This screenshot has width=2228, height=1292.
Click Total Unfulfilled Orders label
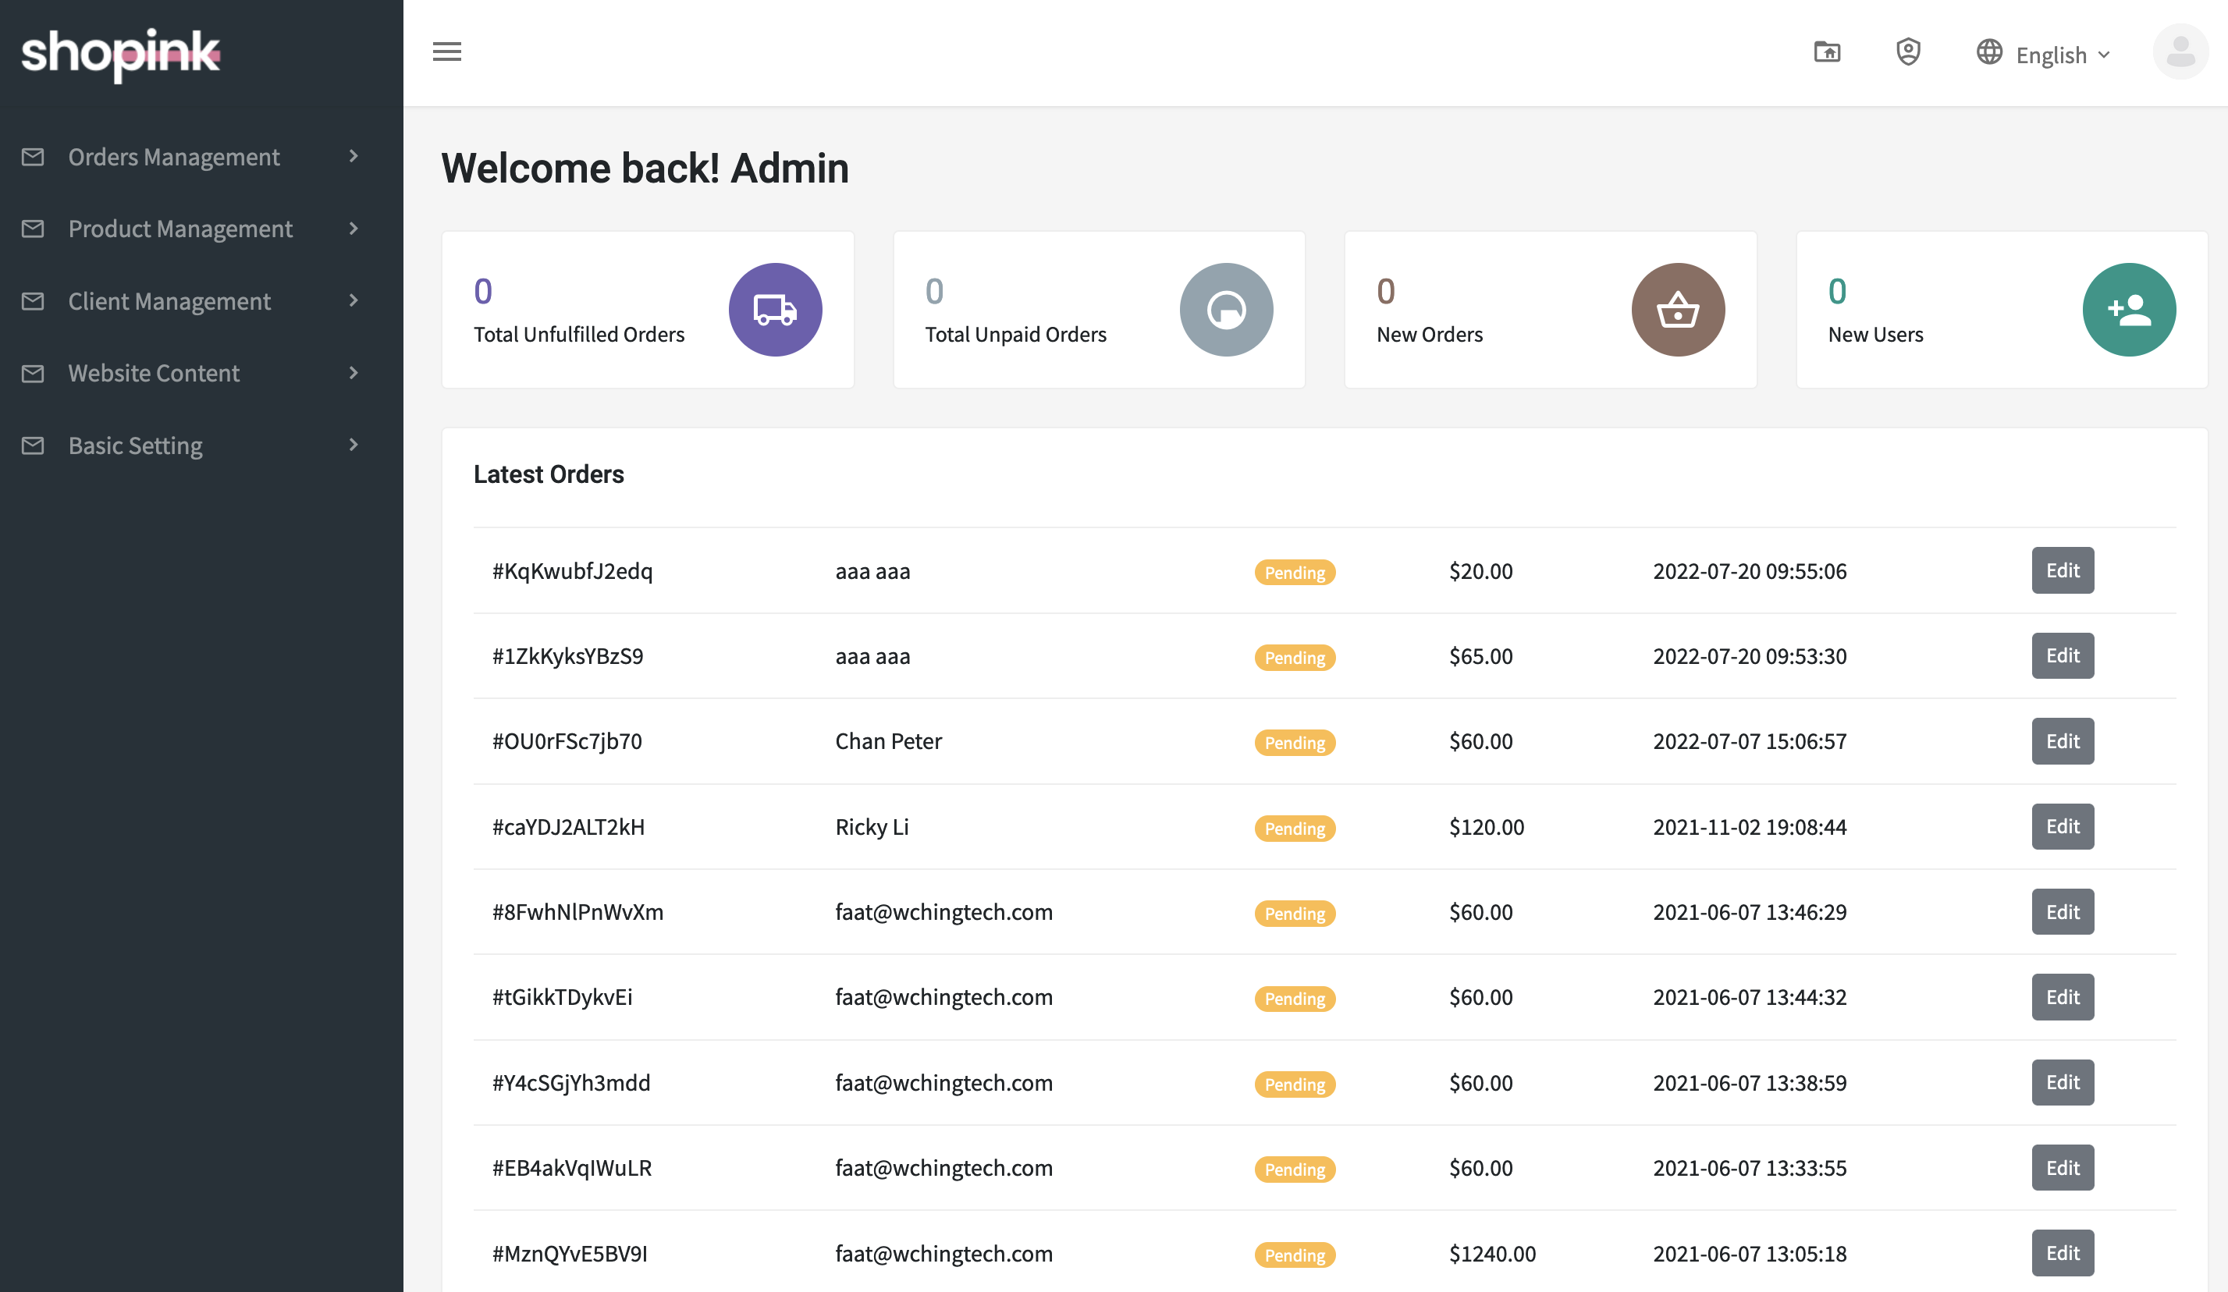pyautogui.click(x=579, y=335)
